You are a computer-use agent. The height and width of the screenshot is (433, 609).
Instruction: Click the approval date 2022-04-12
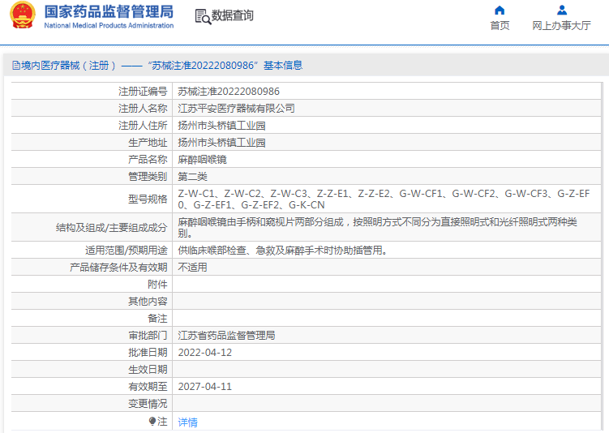(204, 353)
